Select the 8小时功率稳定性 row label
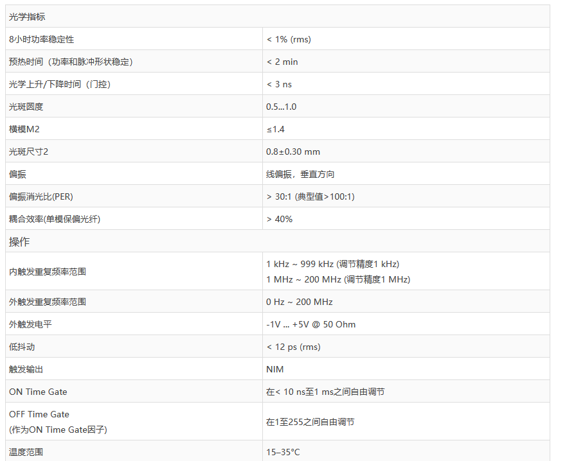The image size is (567, 461). click(x=41, y=39)
